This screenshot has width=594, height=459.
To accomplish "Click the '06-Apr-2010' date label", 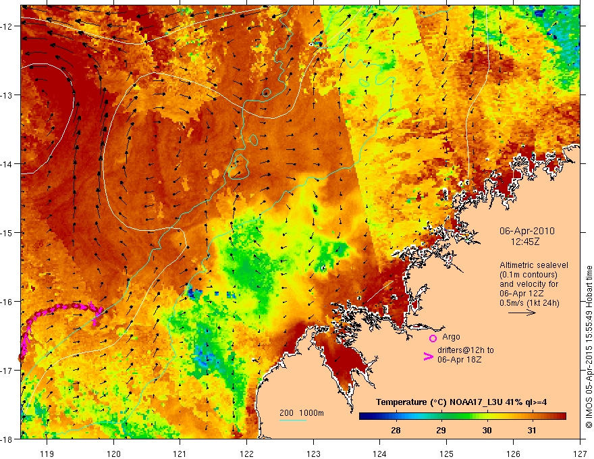I will pos(527,231).
